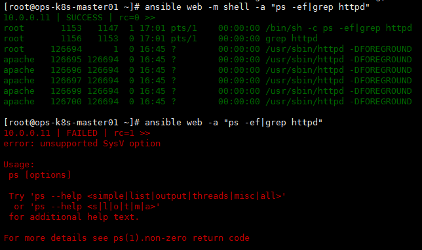This screenshot has width=422, height=250.
Task: Click the 'ps --help <simple|list|output' hint line
Action: [x=147, y=196]
